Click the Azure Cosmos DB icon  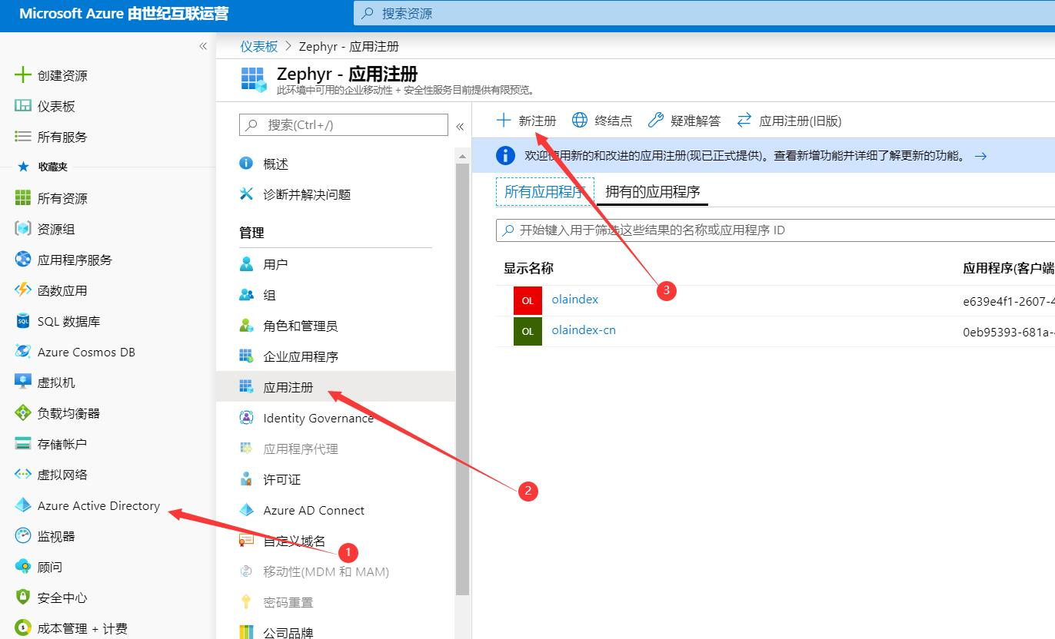point(23,352)
